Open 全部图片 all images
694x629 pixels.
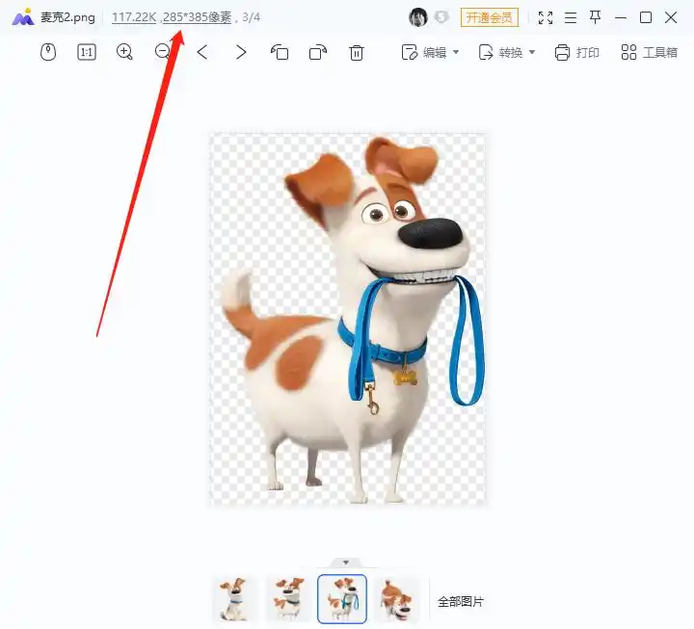click(x=461, y=602)
